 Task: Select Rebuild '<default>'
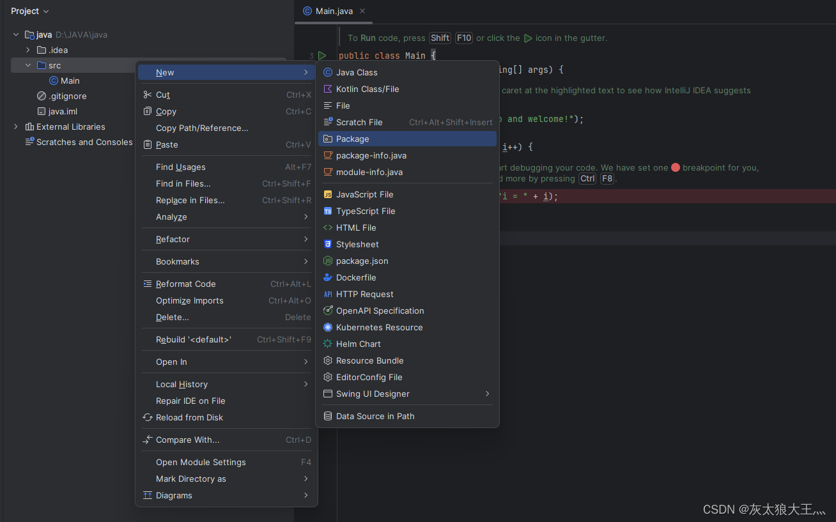[227, 339]
